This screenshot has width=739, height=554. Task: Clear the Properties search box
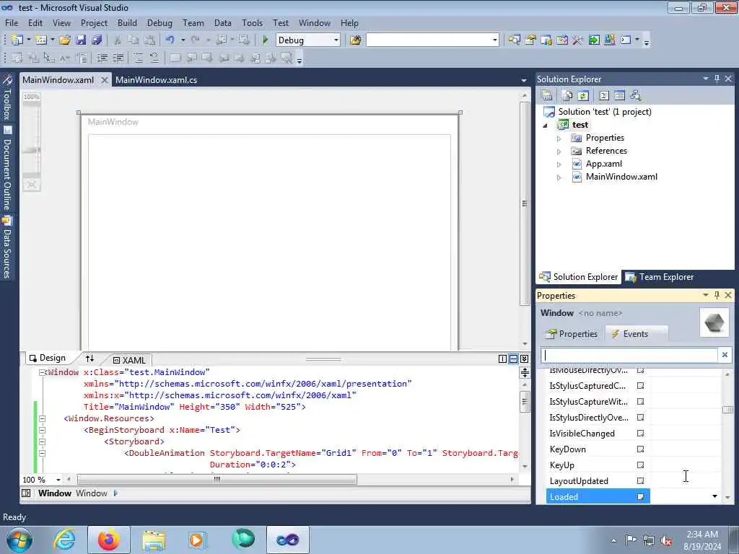tap(725, 355)
